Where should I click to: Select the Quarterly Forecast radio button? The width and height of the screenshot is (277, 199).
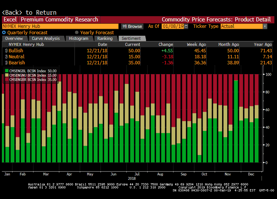(4, 32)
